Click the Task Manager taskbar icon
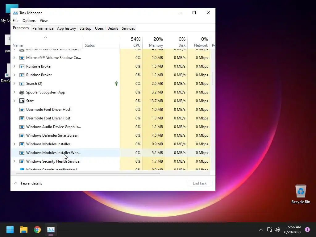This screenshot has height=237, width=316. [51, 230]
